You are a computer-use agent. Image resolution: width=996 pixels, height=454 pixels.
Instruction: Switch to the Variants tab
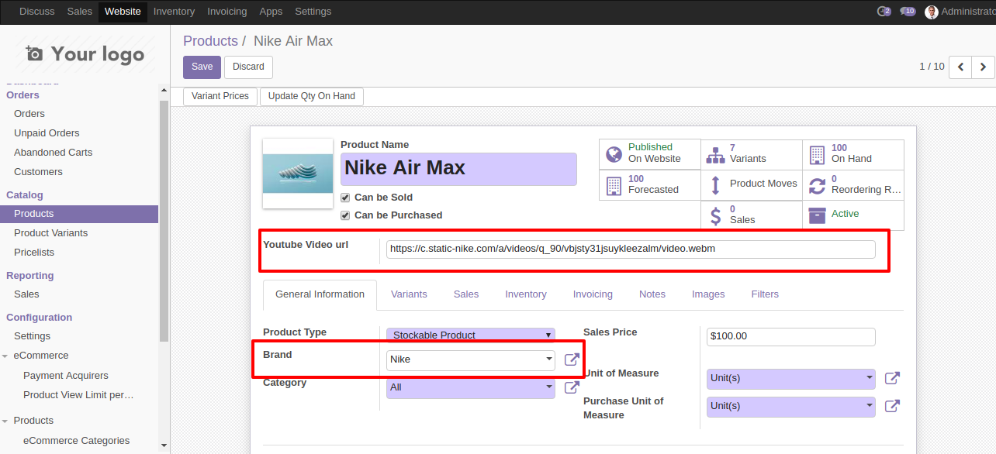[409, 294]
